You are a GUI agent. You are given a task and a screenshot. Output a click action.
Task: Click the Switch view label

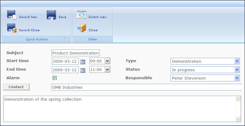pos(97,17)
